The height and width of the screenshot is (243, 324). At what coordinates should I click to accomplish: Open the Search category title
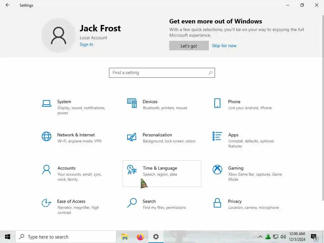149,201
